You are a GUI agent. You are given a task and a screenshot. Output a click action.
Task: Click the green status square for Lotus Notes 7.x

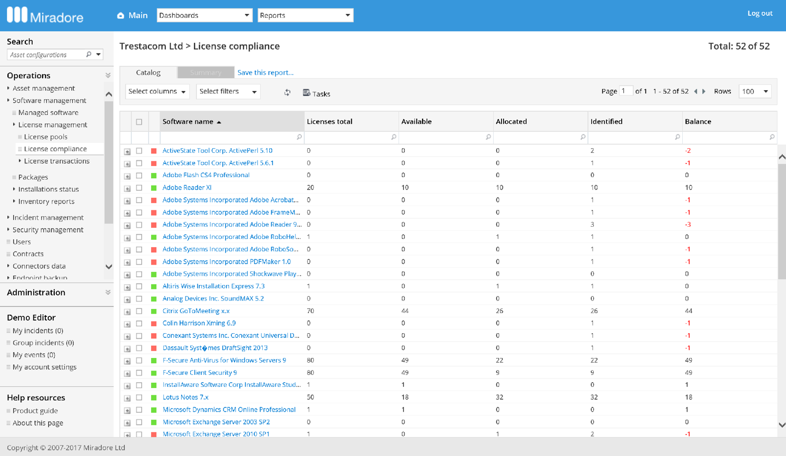click(x=154, y=397)
